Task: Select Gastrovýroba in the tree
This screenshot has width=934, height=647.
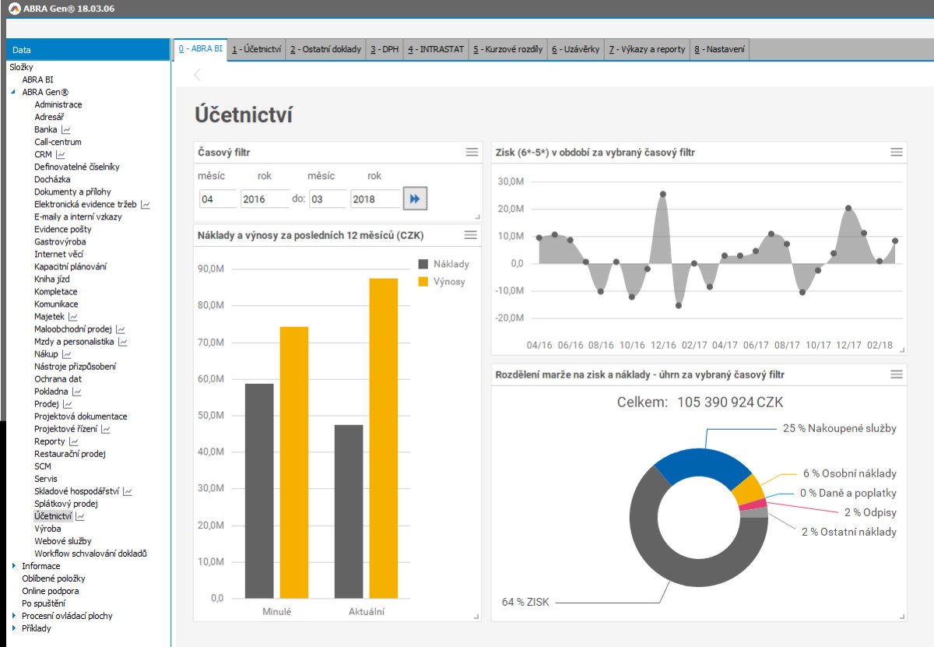Action: 60,241
